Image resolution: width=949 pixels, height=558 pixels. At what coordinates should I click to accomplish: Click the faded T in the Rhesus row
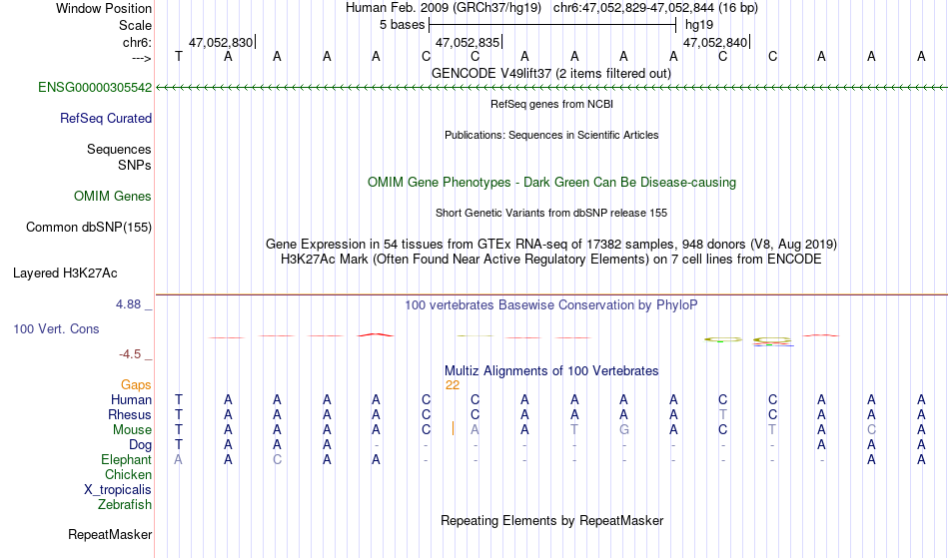[722, 414]
